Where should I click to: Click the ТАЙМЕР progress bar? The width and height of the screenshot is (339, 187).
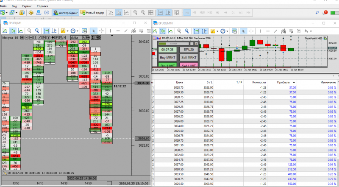click(x=174, y=44)
